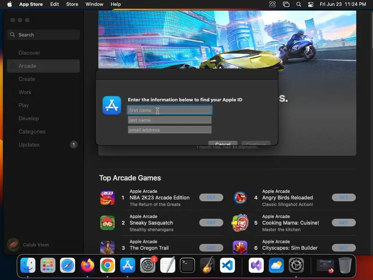The width and height of the screenshot is (373, 280).
Task: Open the Edit menu
Action: (x=55, y=4)
